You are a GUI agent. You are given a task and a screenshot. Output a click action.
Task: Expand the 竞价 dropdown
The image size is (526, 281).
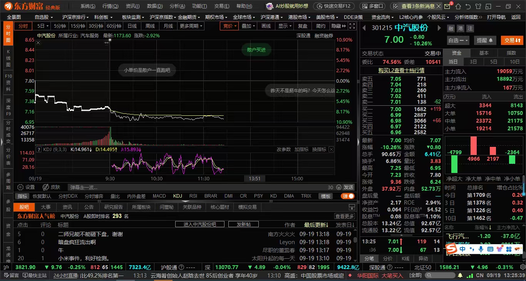229,26
